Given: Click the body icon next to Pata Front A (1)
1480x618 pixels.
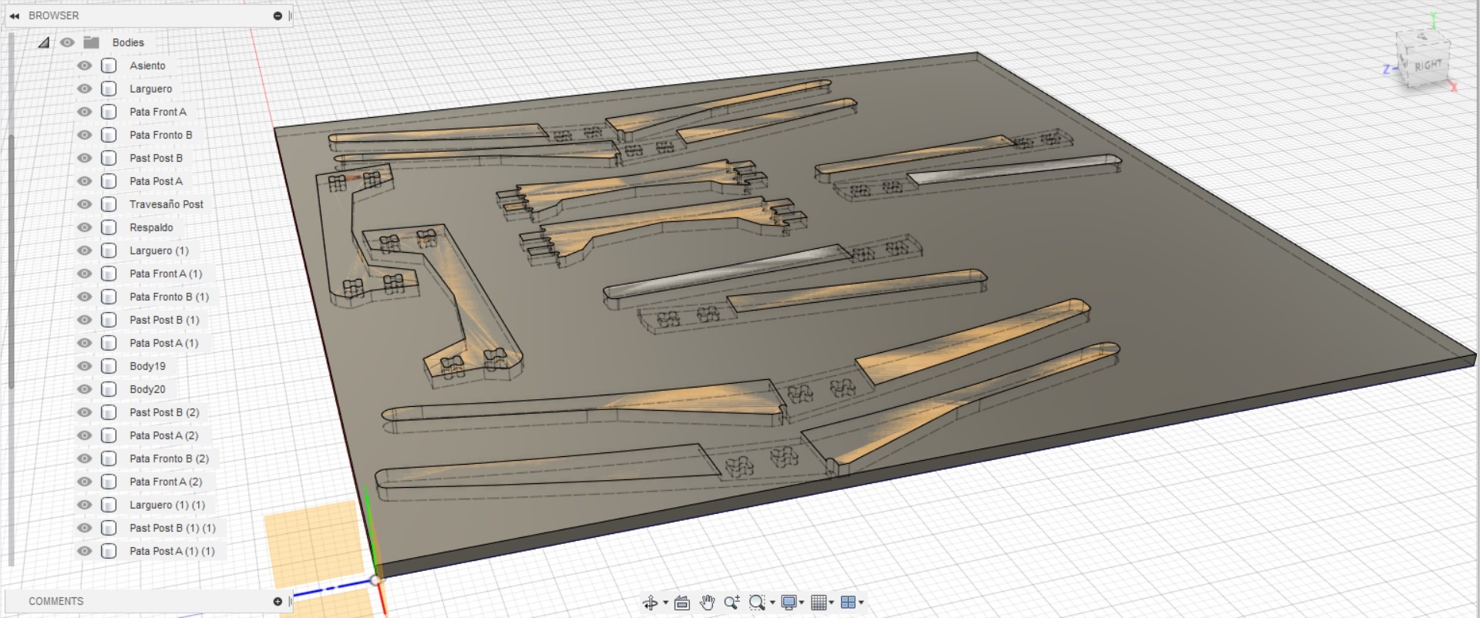Looking at the screenshot, I should click(109, 274).
